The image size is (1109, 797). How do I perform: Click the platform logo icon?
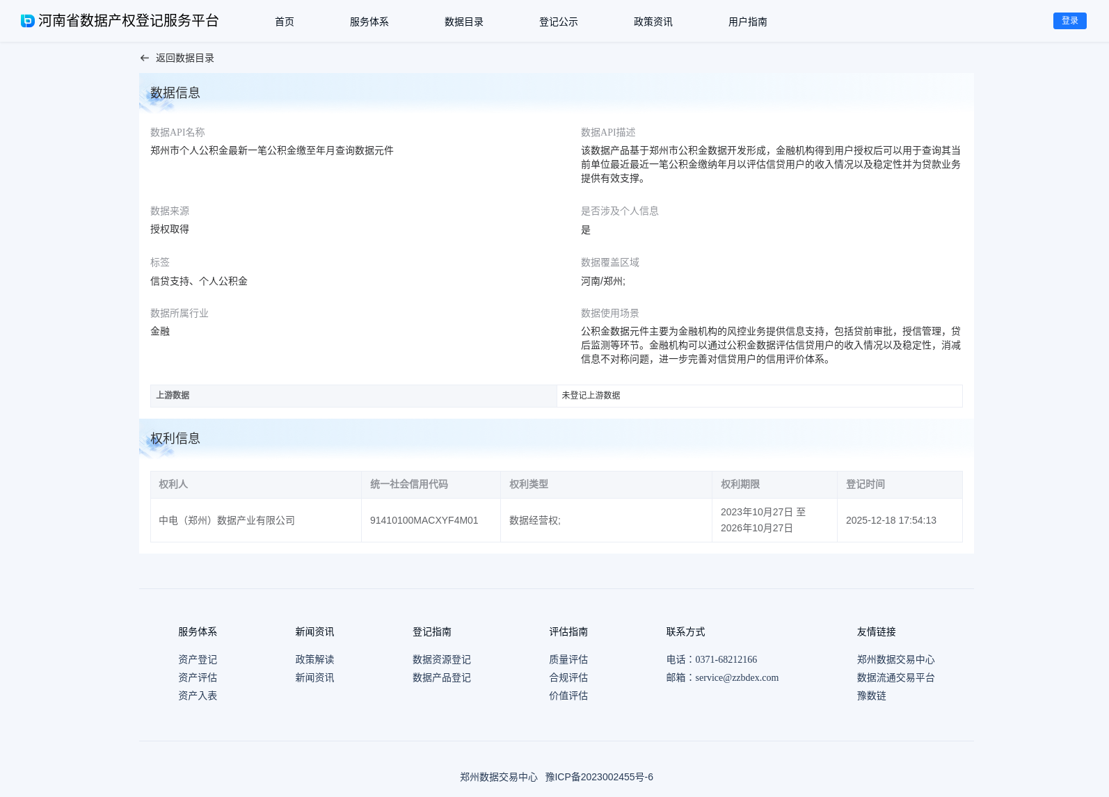tap(28, 21)
